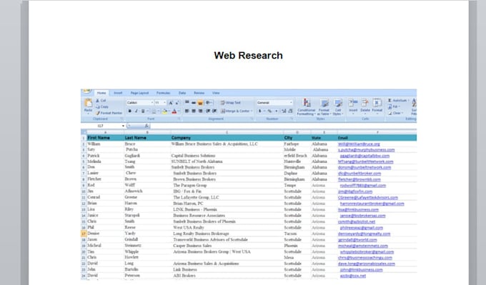
Task: Switch to the Home ribbon tab
Action: coord(101,93)
